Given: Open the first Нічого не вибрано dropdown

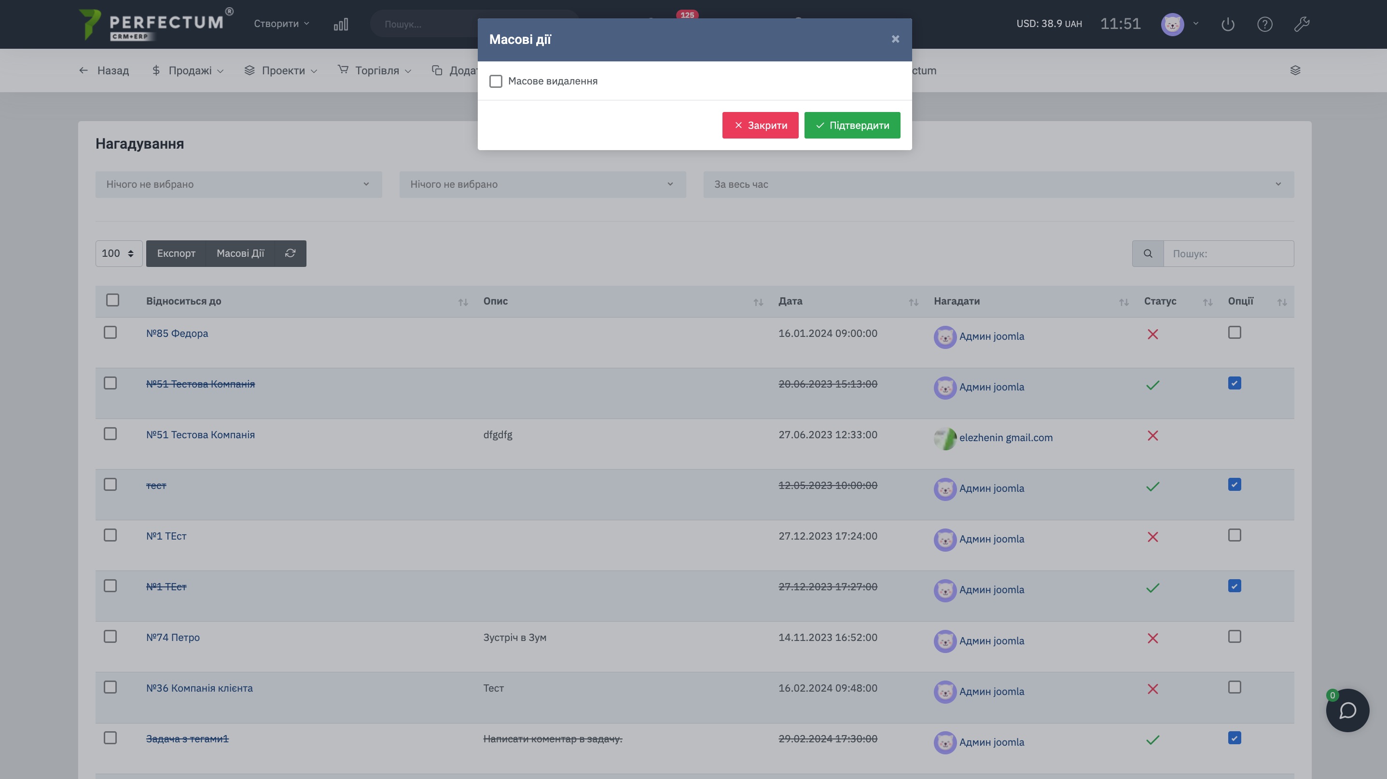Looking at the screenshot, I should (x=238, y=185).
